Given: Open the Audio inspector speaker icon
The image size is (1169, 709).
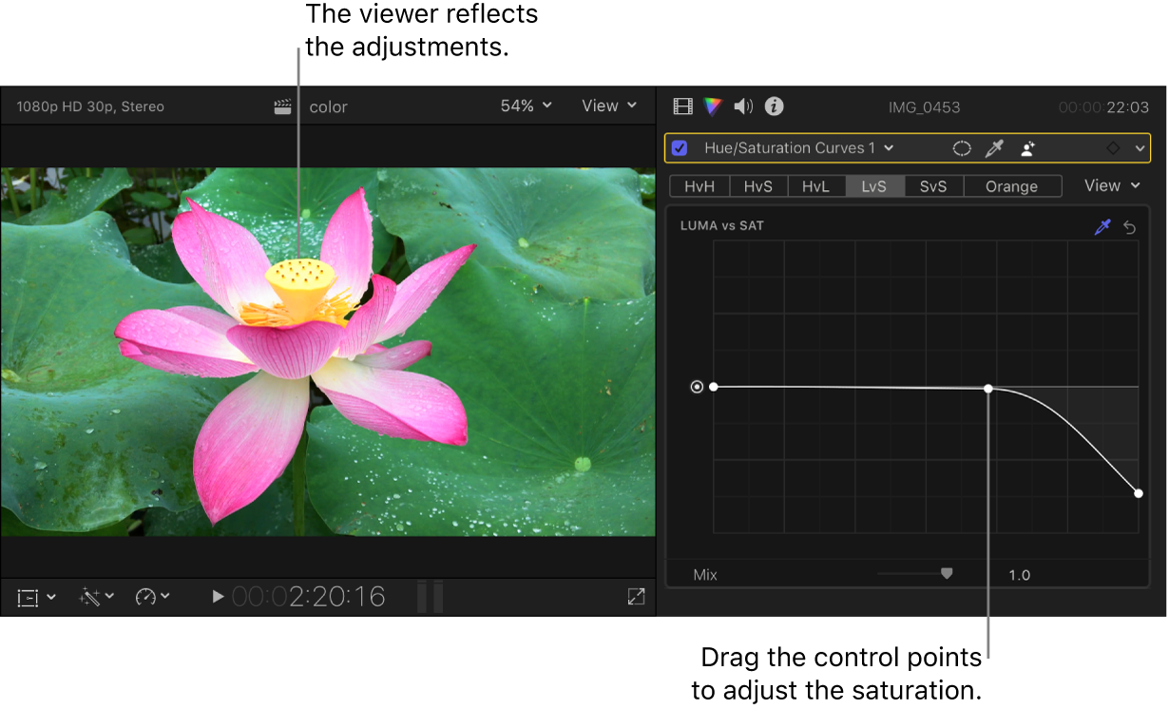Looking at the screenshot, I should pos(743,106).
